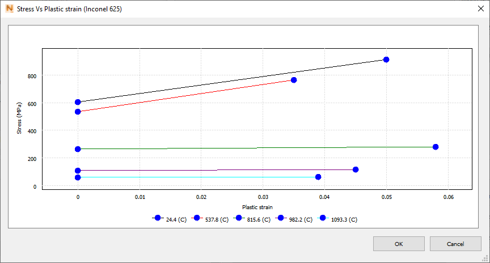Click the 0.02 tick label on strain axis
Viewport: 490px width, 263px height.
(201, 197)
